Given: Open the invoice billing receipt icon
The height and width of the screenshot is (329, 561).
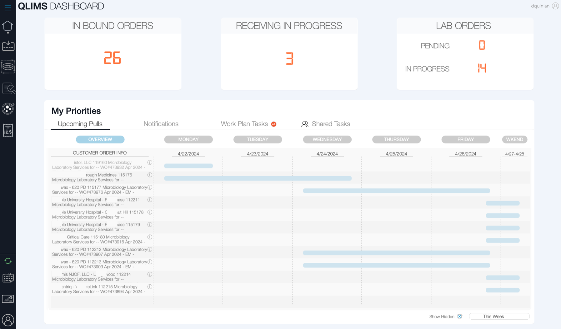Looking at the screenshot, I should pyautogui.click(x=8, y=130).
